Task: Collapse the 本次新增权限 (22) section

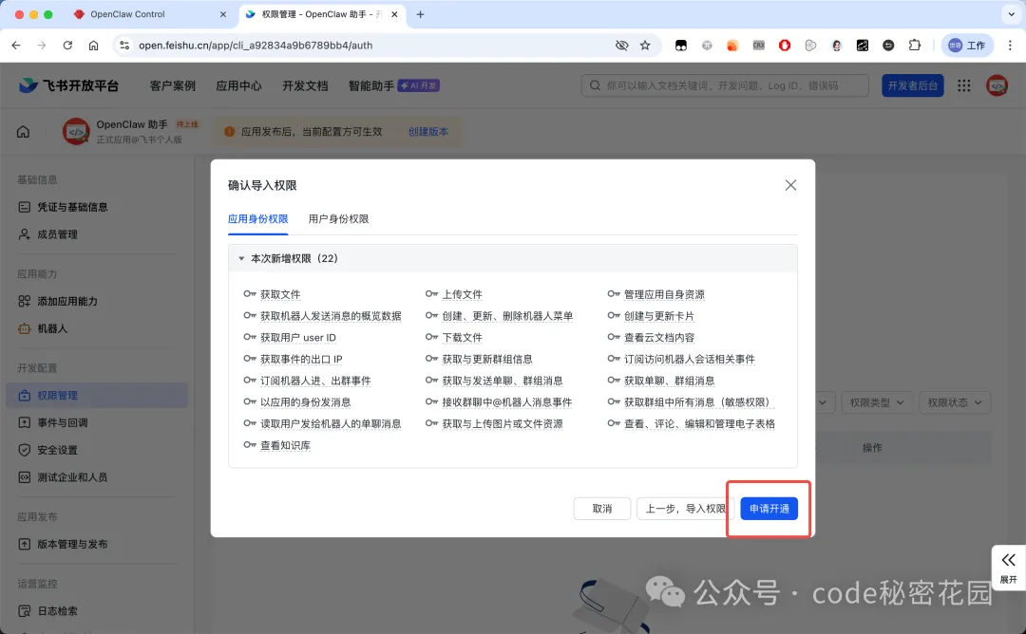Action: pyautogui.click(x=241, y=259)
